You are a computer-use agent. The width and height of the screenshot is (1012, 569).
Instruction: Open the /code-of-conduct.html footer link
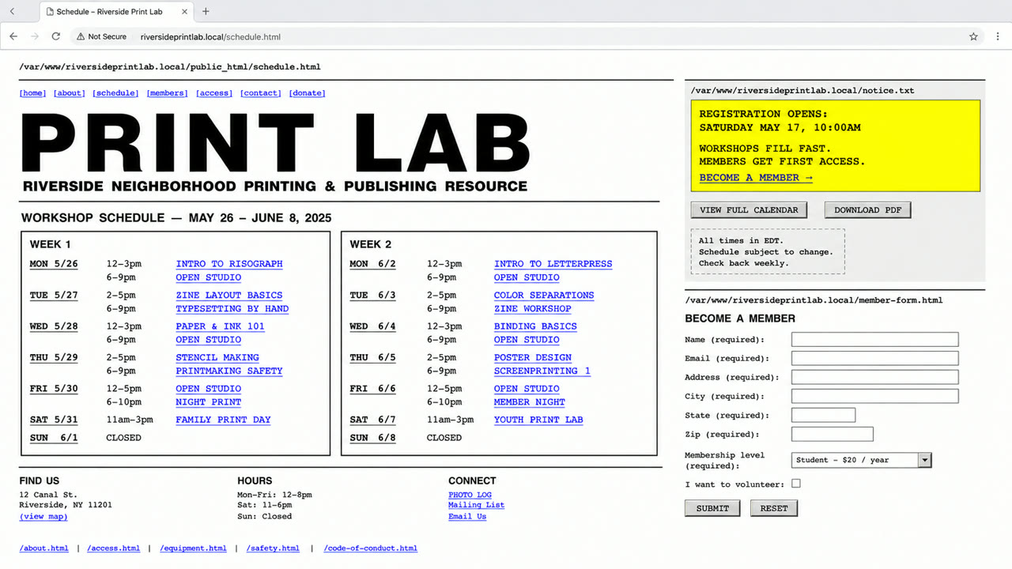pos(370,548)
